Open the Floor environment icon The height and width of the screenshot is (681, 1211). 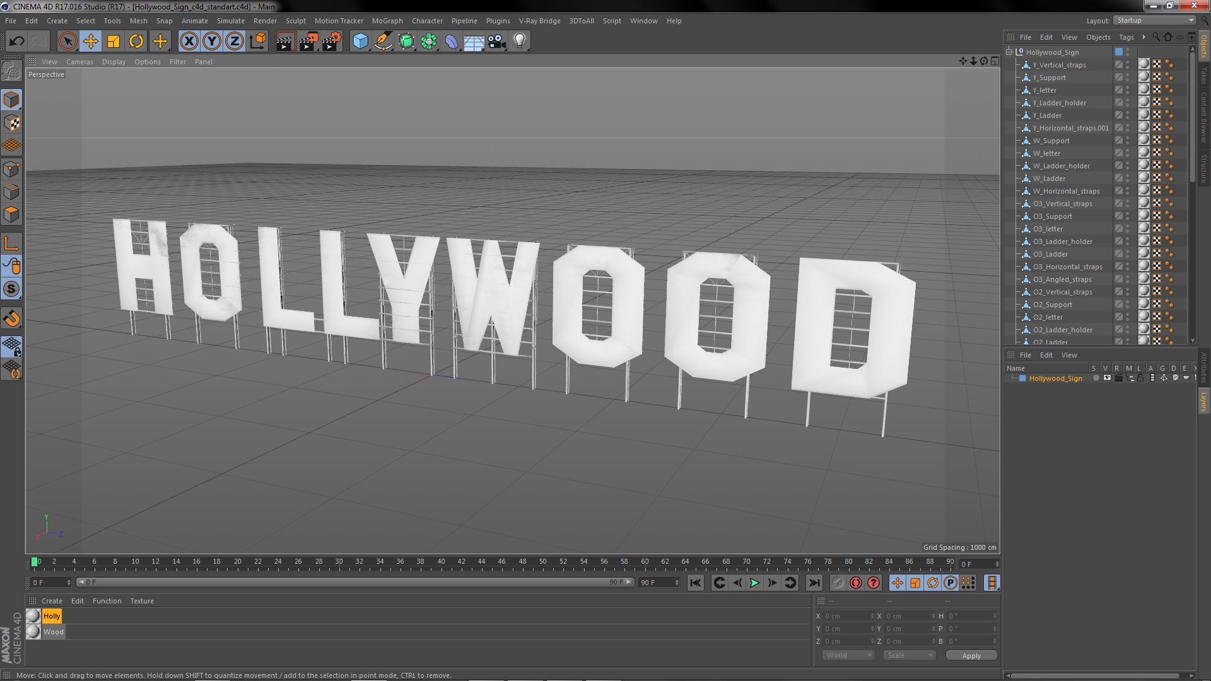tap(474, 42)
